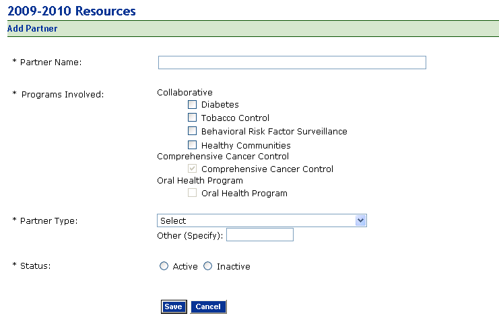The image size is (499, 328).
Task: Click the Partner Type field label
Action: 48,220
